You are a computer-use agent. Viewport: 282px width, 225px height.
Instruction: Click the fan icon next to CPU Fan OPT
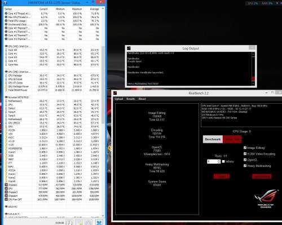click(x=6, y=200)
